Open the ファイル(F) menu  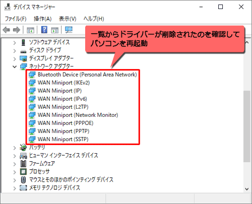(x=16, y=19)
